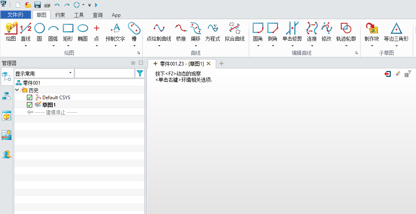Click the eraser icon in viewport toolbar
416x214 pixels.
398,74
